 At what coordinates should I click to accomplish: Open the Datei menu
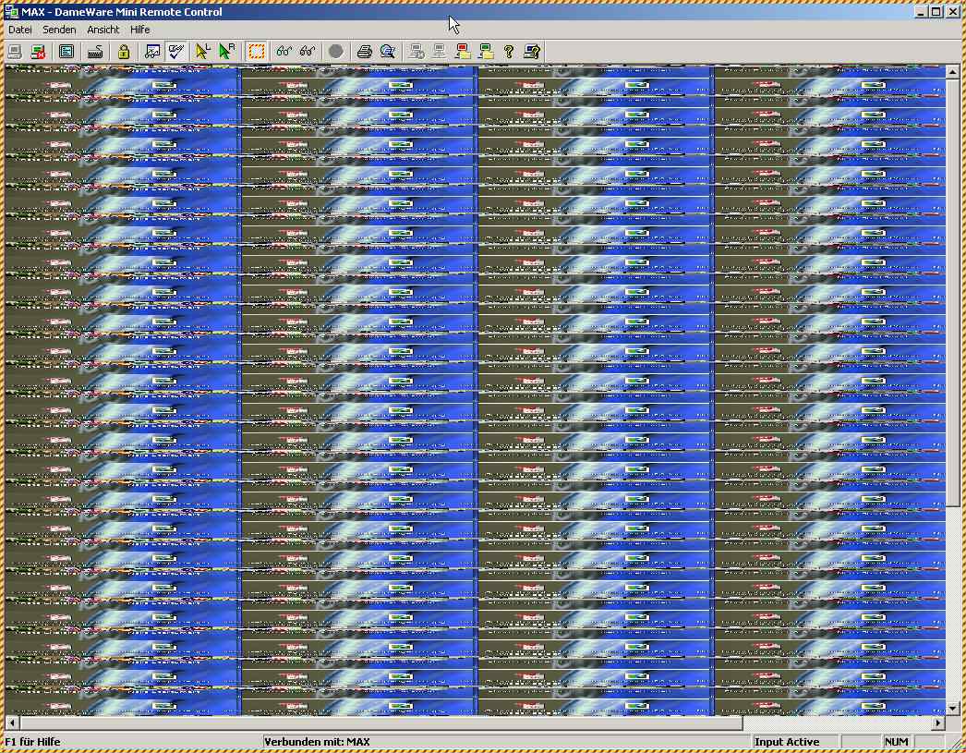point(19,30)
